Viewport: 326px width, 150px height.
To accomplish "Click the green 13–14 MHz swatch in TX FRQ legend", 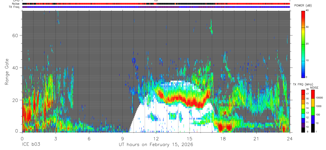I will coord(303,111).
